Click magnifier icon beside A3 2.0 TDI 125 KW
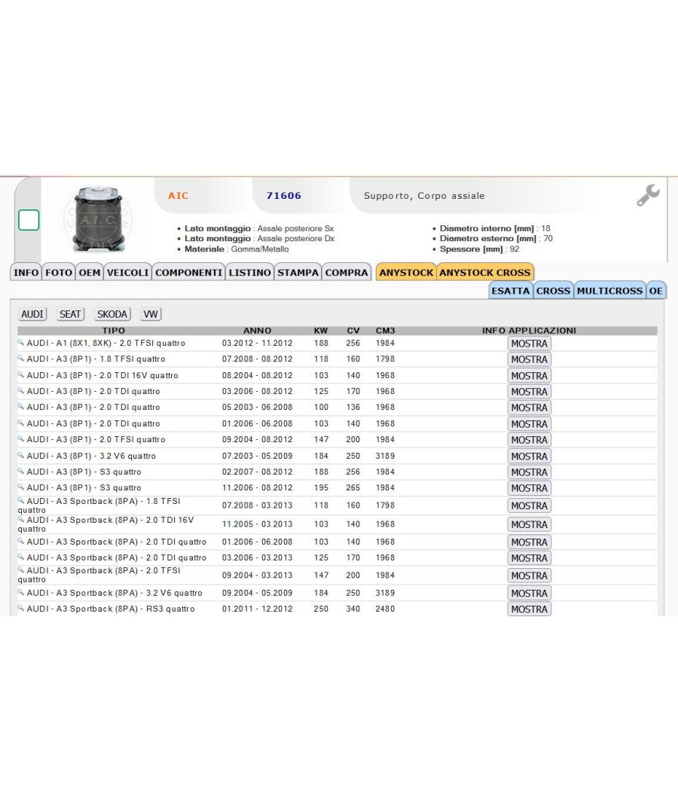The image size is (678, 791). pyautogui.click(x=21, y=390)
